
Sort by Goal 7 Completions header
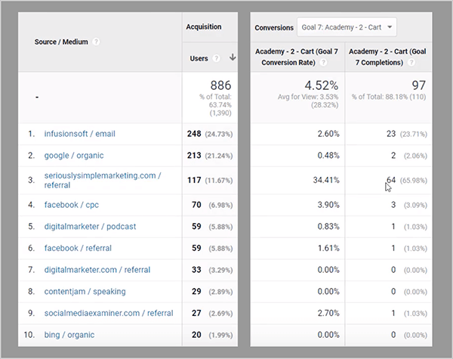[x=387, y=57]
